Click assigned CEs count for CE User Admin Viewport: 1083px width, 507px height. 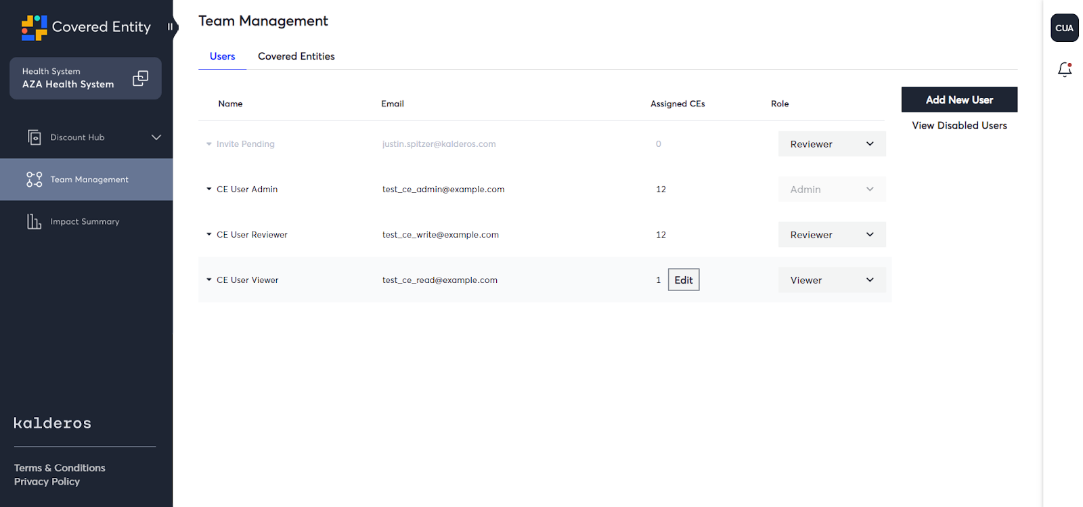(661, 190)
